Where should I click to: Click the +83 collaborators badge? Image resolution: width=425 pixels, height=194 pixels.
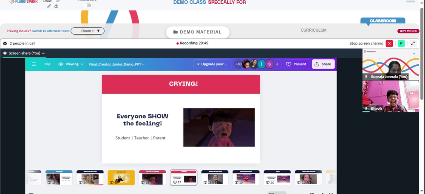238,64
